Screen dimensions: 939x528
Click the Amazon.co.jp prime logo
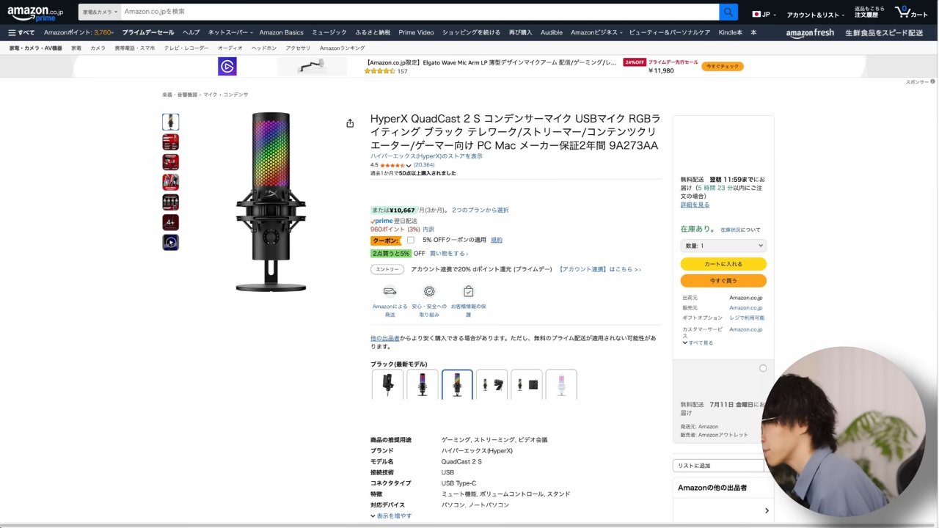(36, 13)
